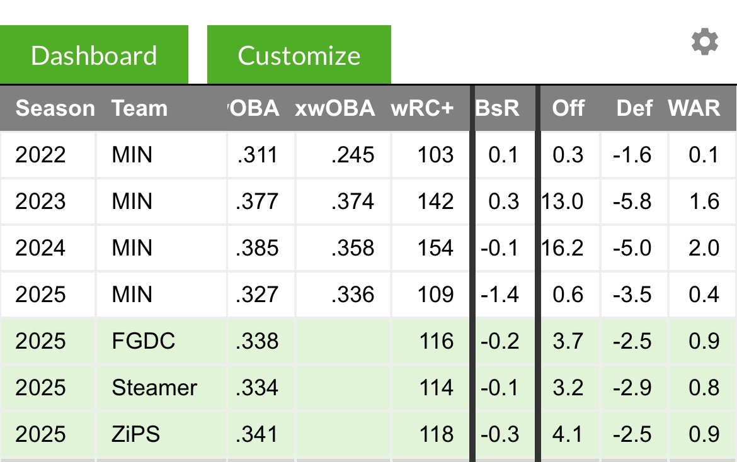Open the settings gear icon
The height and width of the screenshot is (462, 737).
(x=704, y=43)
